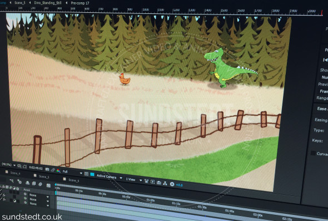This screenshot has height=221, width=328.
Task: Click the Type: label in easing panel
Action: [319, 130]
